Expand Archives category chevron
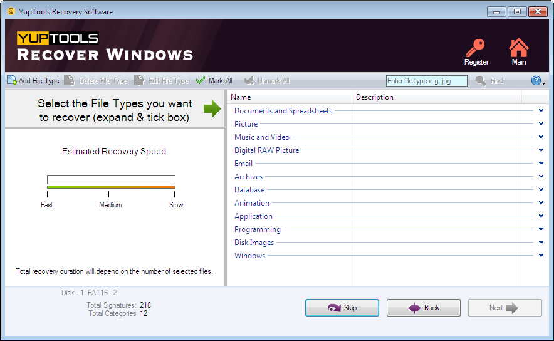This screenshot has height=341, width=554. [541, 176]
